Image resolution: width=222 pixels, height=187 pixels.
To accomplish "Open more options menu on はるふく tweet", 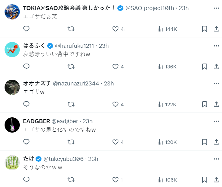I will tap(216, 46).
